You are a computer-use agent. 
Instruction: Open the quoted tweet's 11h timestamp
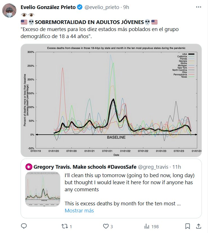(176, 166)
